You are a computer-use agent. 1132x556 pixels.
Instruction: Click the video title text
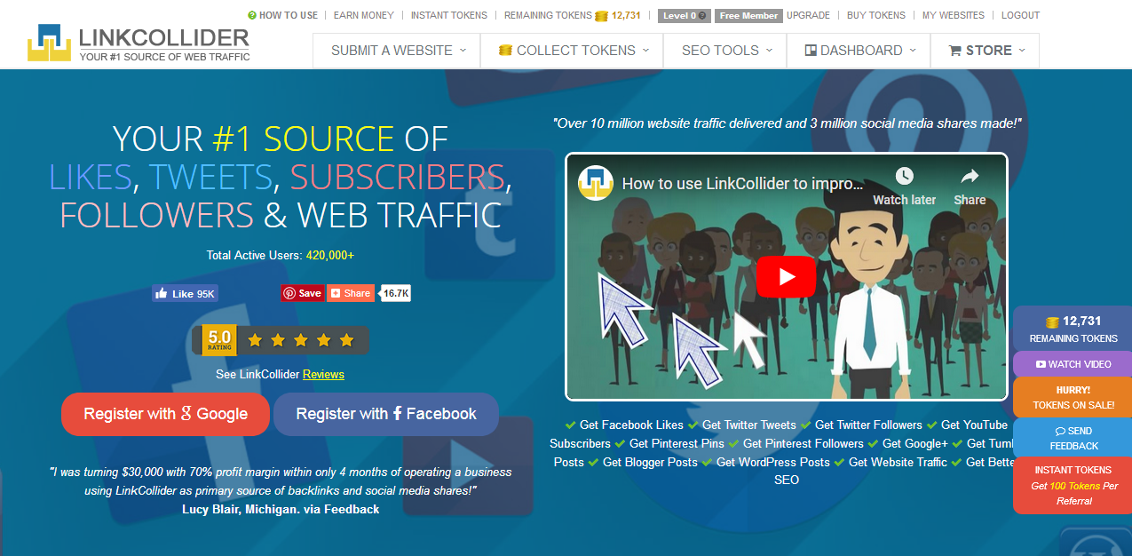743,184
